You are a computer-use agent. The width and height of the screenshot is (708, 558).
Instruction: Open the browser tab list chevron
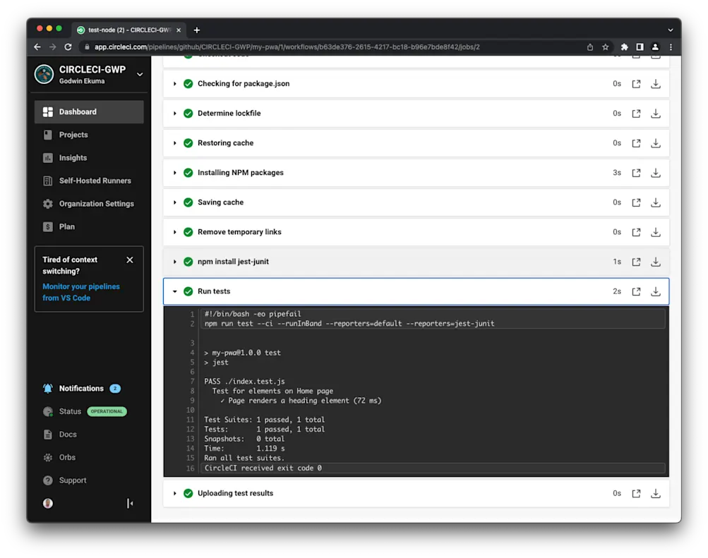point(671,30)
